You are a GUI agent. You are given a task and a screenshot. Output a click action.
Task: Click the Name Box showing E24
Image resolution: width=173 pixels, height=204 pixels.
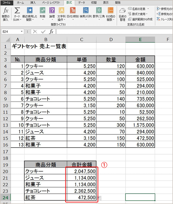(11, 32)
